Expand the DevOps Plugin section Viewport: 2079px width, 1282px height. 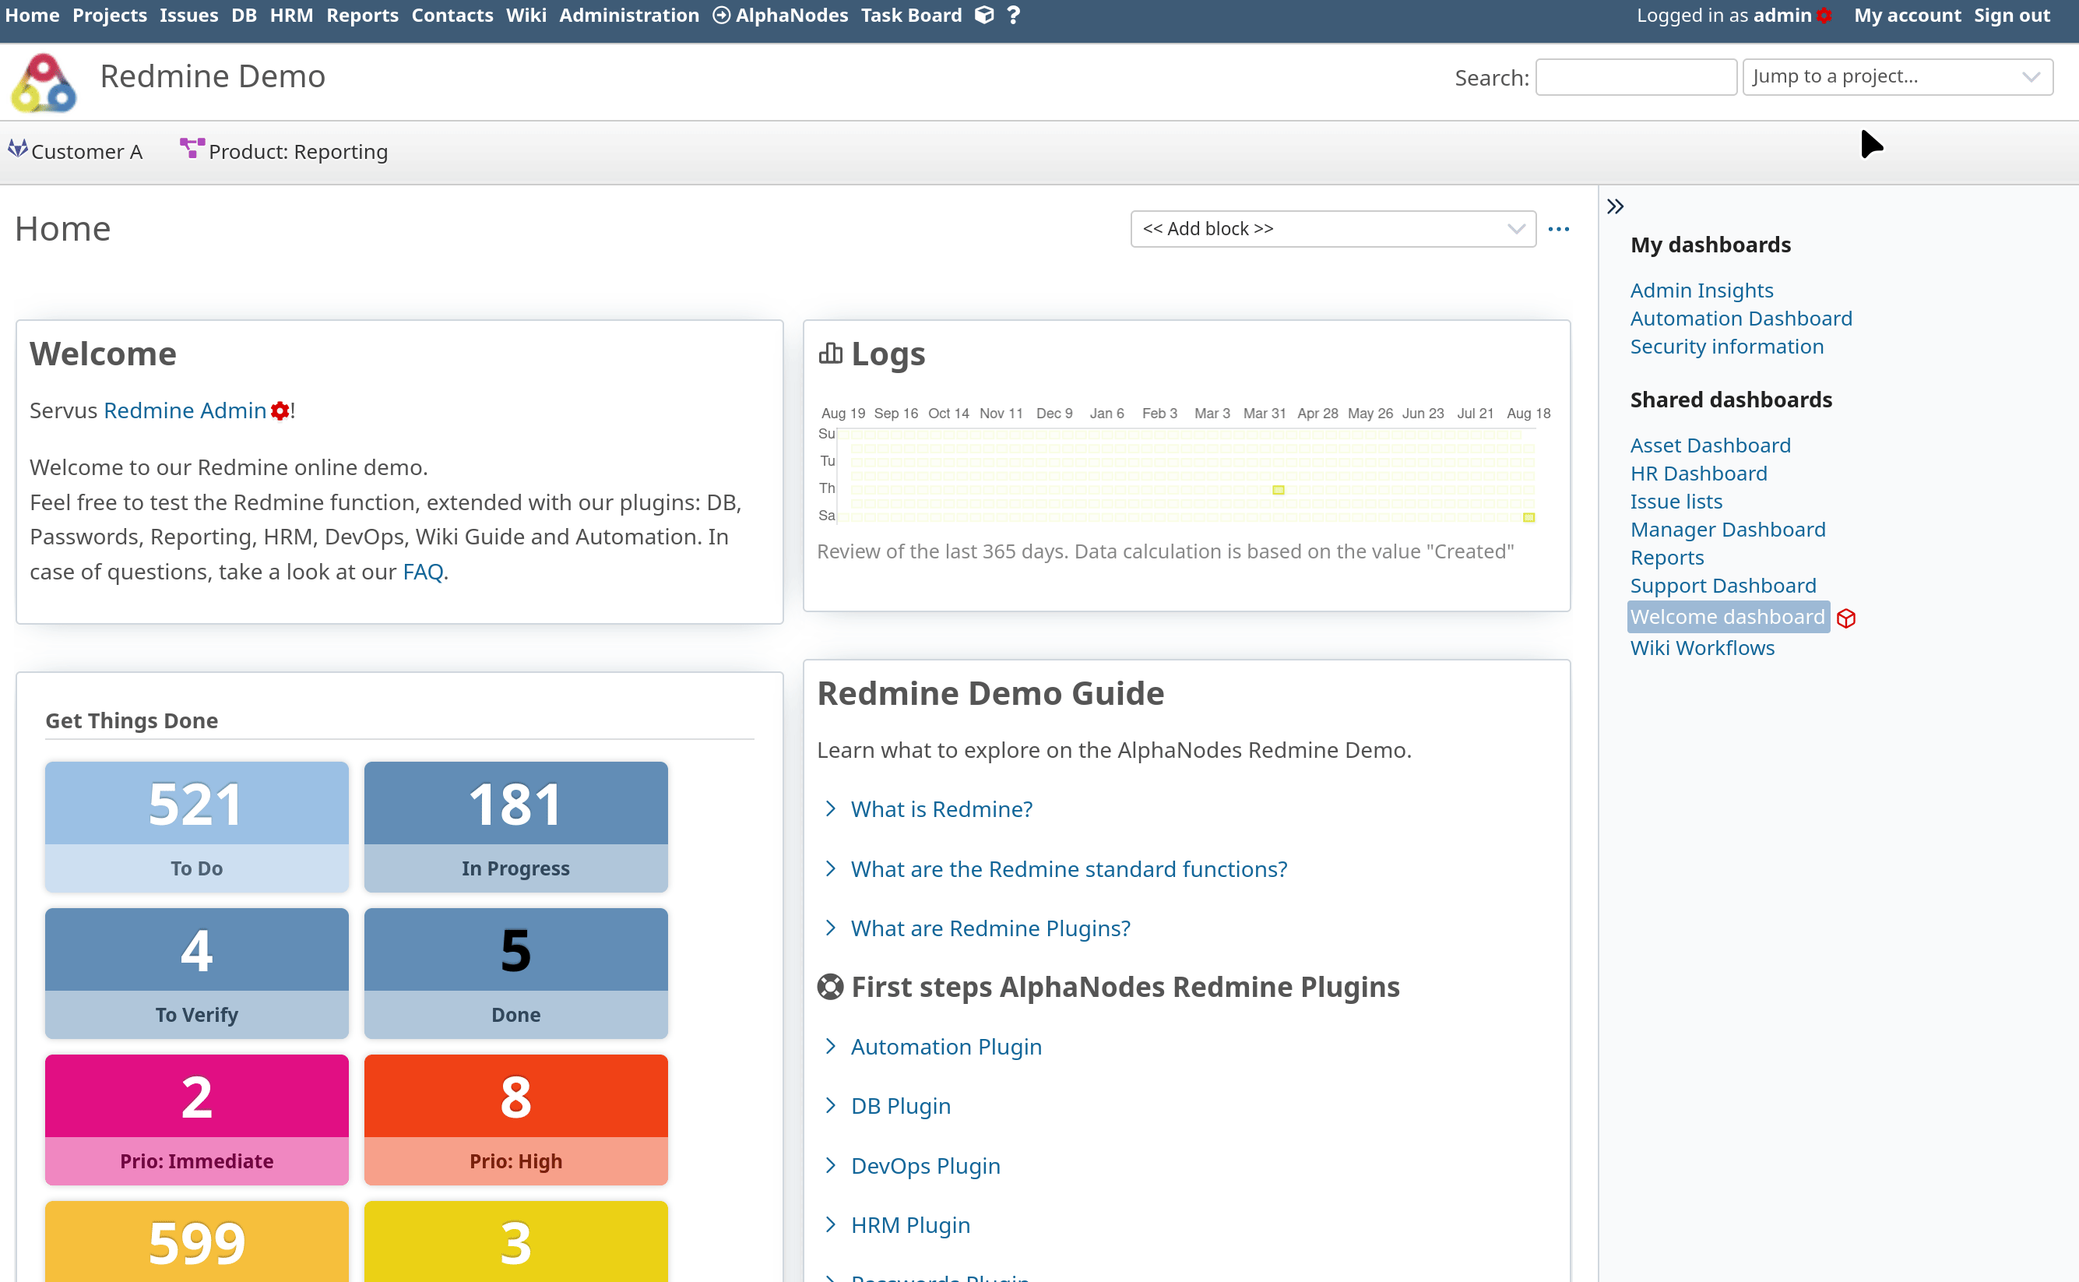click(925, 1166)
